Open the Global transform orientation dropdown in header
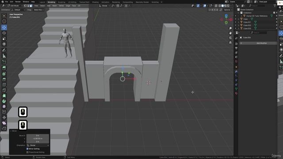The height and width of the screenshot is (159, 283). coord(104,6)
